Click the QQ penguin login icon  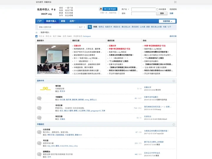101,9
